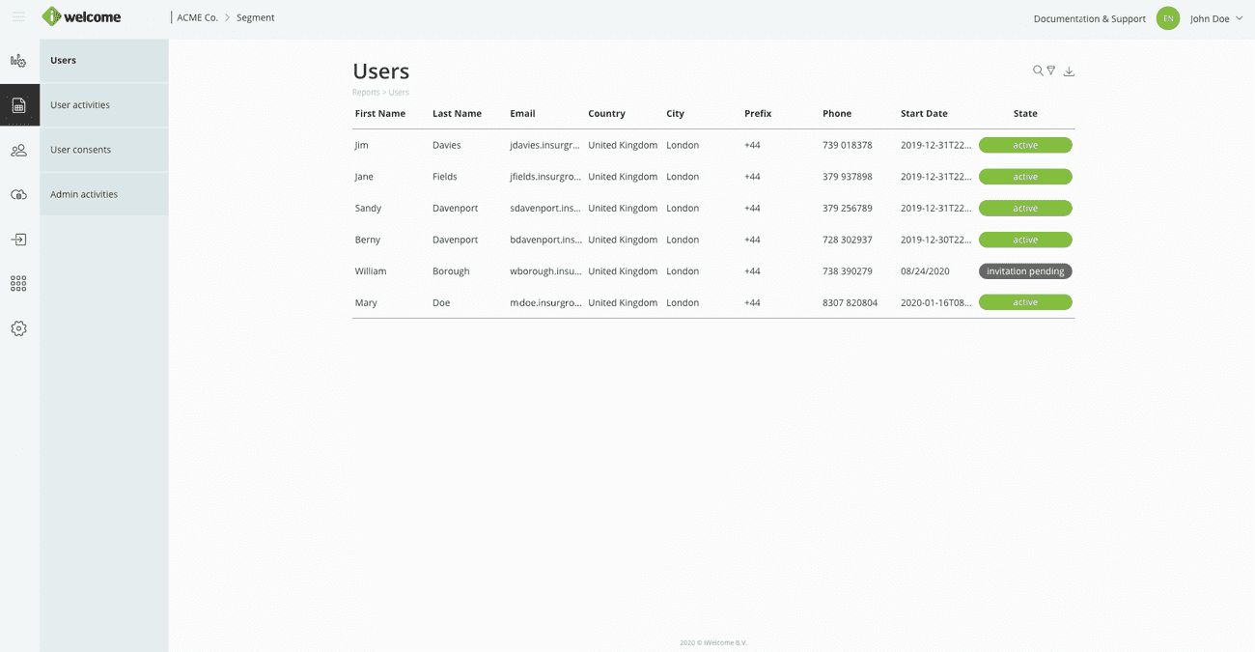Open User consents report
The image size is (1255, 652).
click(x=80, y=150)
